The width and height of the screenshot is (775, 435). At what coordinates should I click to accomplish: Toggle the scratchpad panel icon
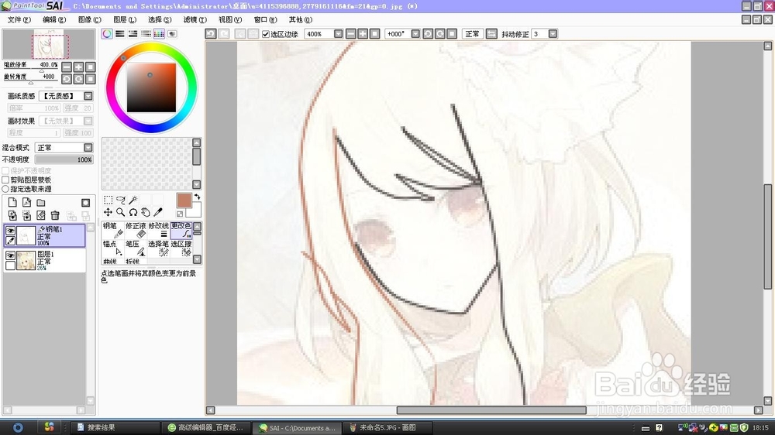coord(172,33)
